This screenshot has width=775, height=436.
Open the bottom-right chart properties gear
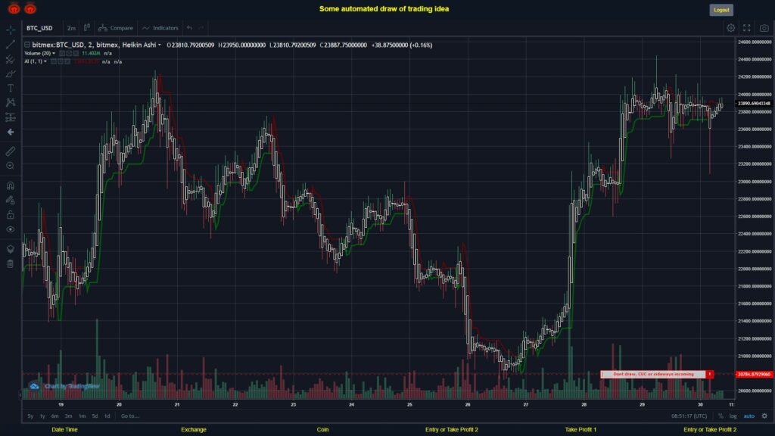click(x=764, y=416)
